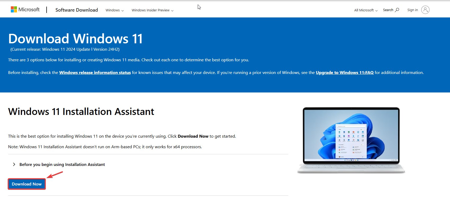The image size is (450, 200).
Task: Open the All Microsoft dropdown
Action: point(366,10)
